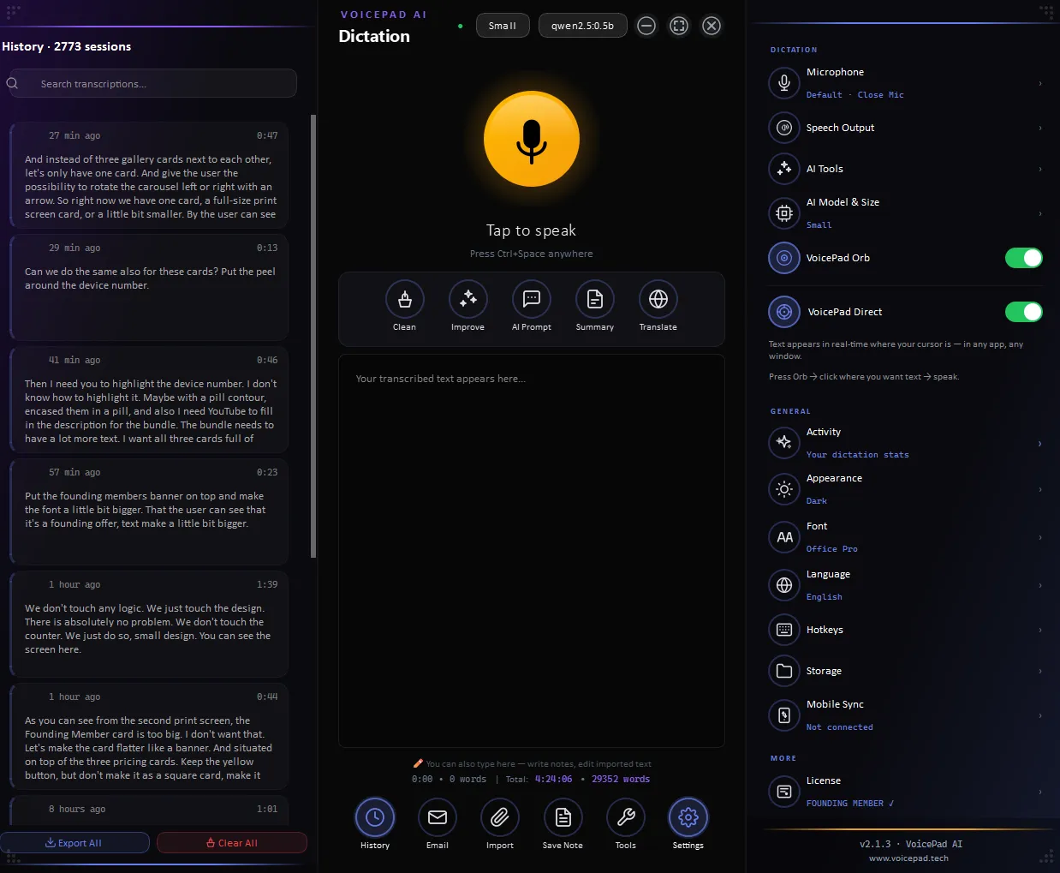The image size is (1060, 873).
Task: Open the History clock tab
Action: (374, 818)
